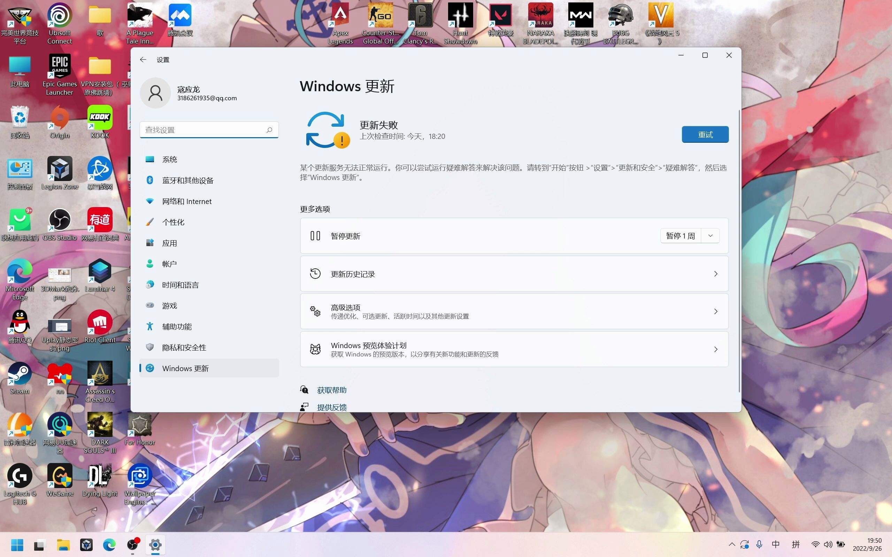This screenshot has height=557, width=892.
Task: Click the microphone tray icon
Action: (x=759, y=544)
